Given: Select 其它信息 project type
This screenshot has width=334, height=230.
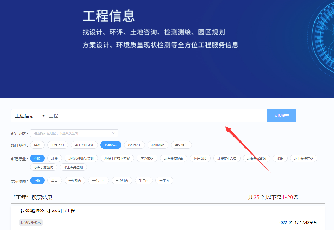Looking at the screenshot, I should 181,145.
